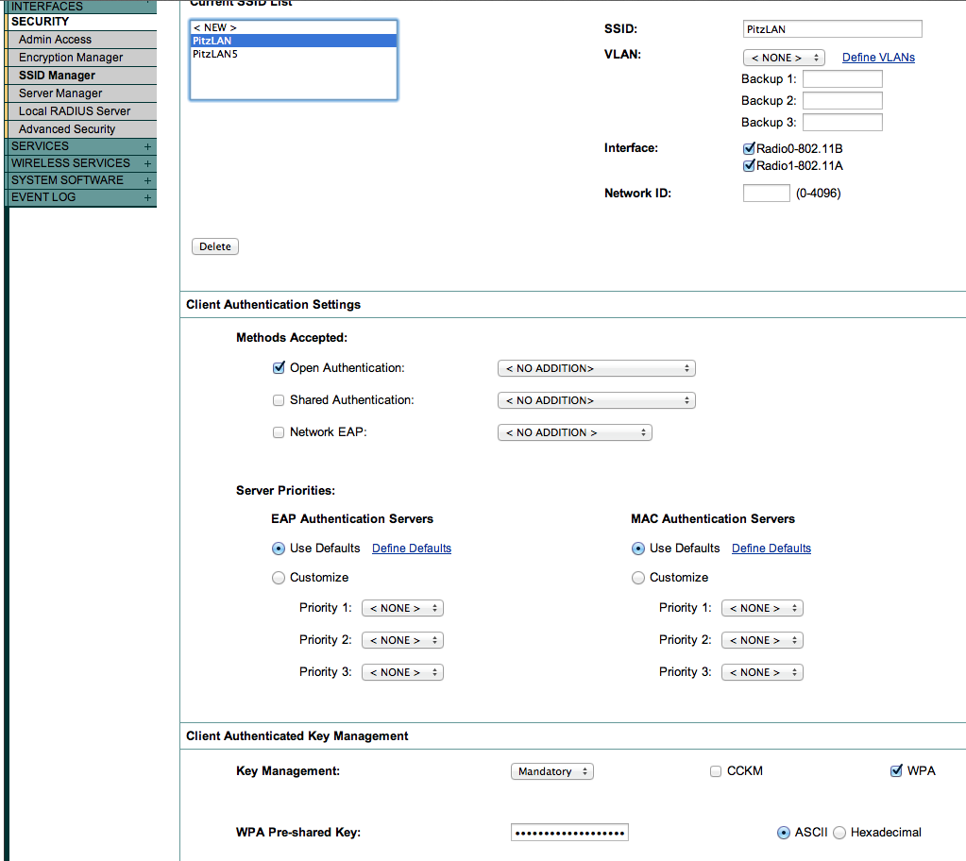Click the Backup 1 field
Screen dimensions: 966x861
coord(842,79)
